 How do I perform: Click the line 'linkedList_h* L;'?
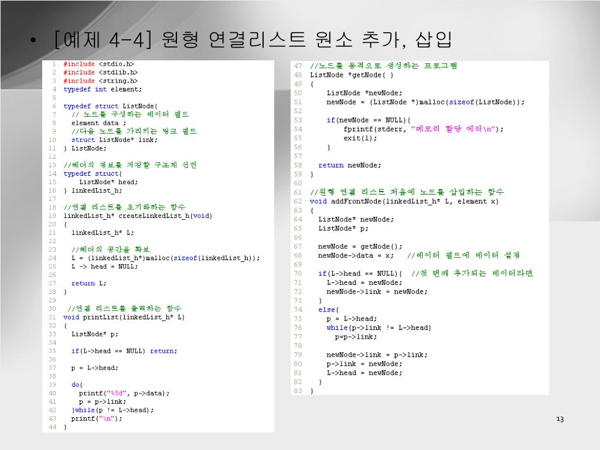[x=103, y=233]
